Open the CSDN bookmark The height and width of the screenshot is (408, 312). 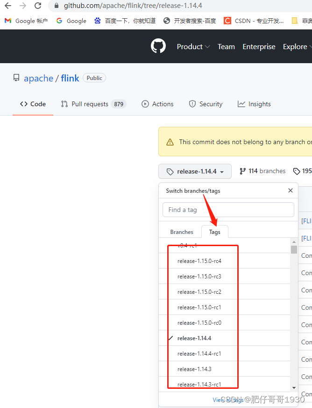point(254,21)
